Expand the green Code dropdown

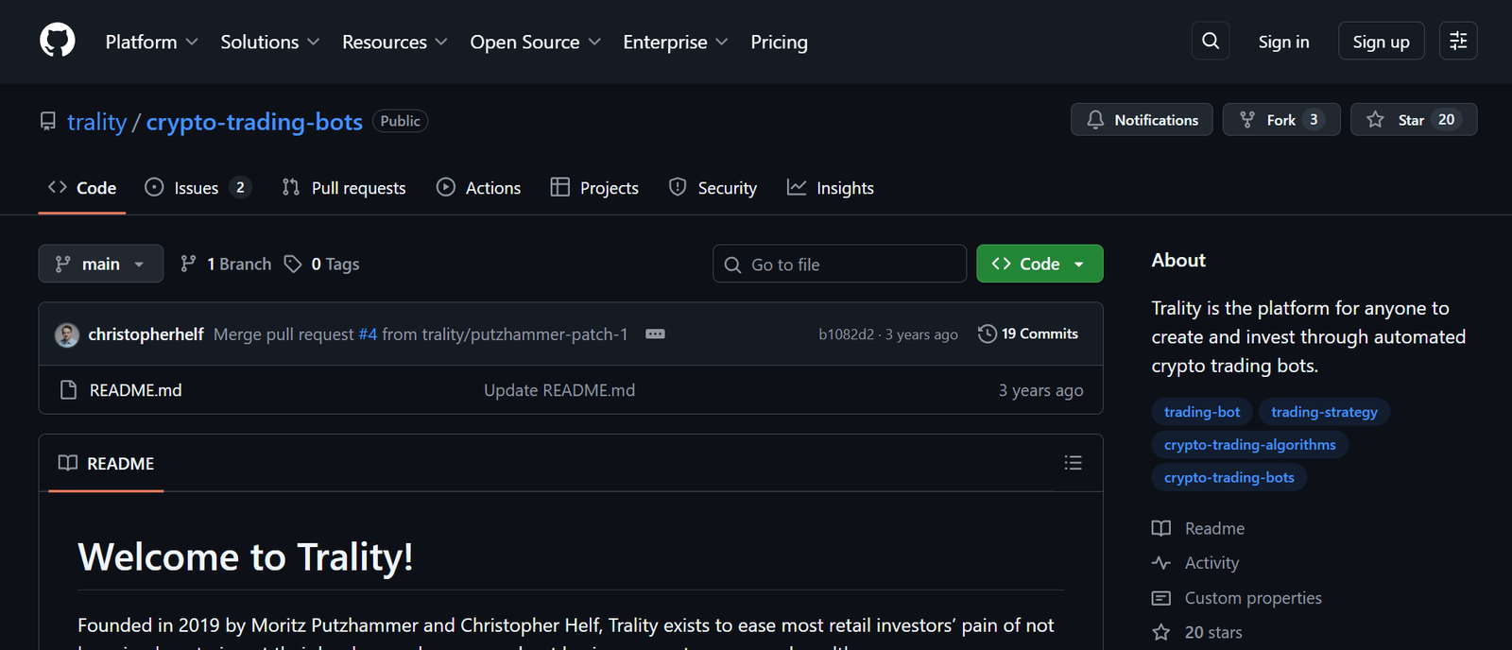(x=1039, y=264)
